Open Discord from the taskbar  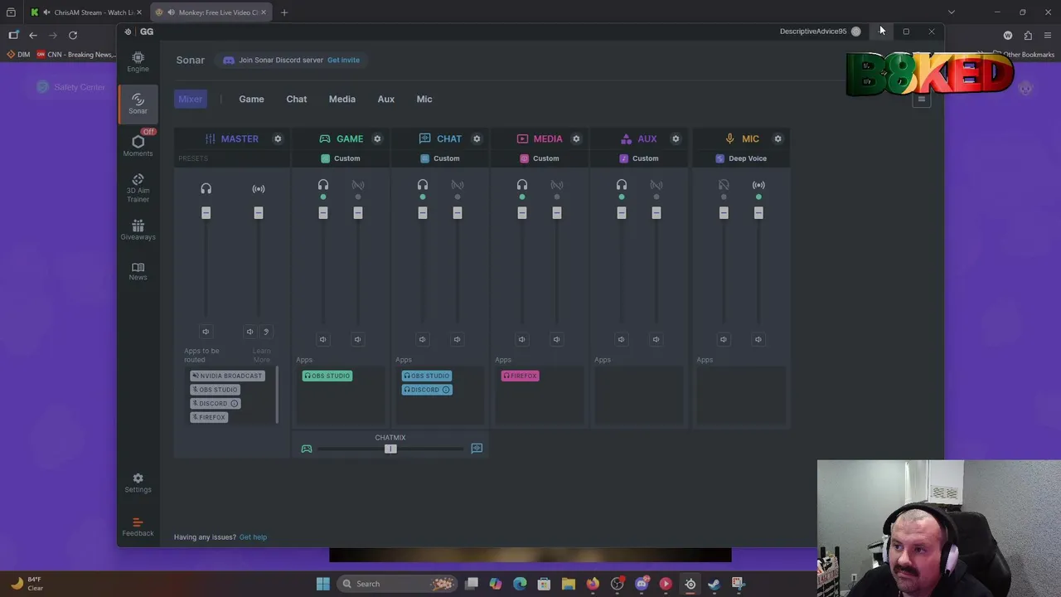click(642, 584)
